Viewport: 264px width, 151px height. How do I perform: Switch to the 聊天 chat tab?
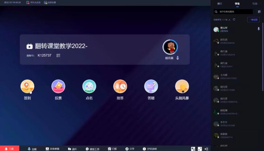(x=220, y=4)
